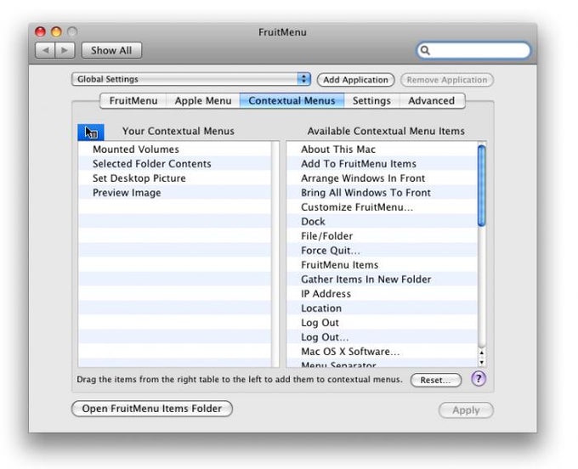Screen dimensions: 578x469
Task: Select Add To FruitMenu Items entry
Action: pos(382,164)
